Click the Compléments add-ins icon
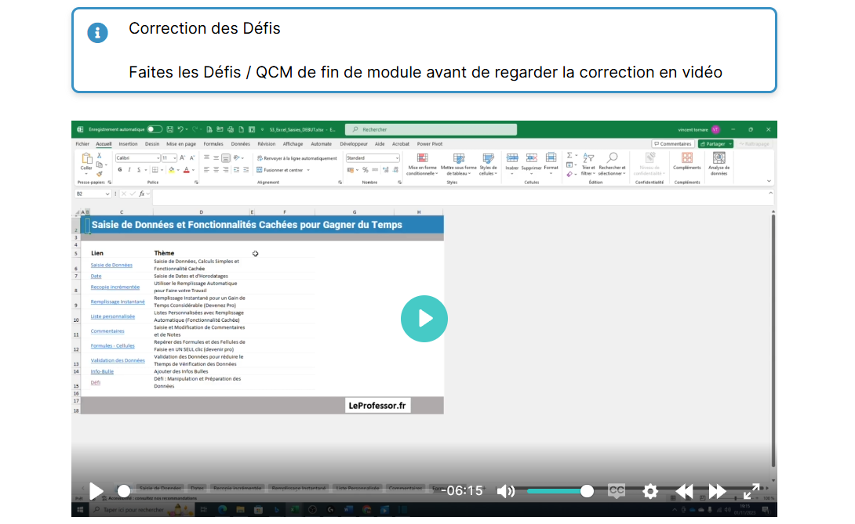The image size is (855, 524). (687, 160)
